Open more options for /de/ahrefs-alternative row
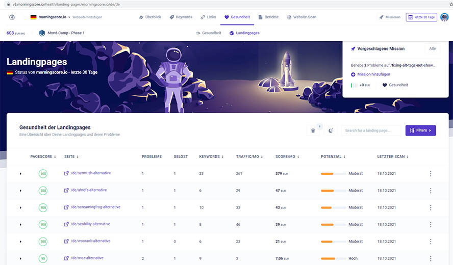Image resolution: width=453 pixels, height=265 pixels. point(431,191)
